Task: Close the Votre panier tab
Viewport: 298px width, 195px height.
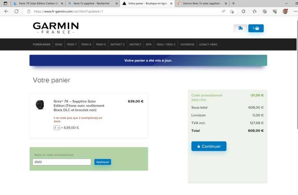Action: point(171,3)
